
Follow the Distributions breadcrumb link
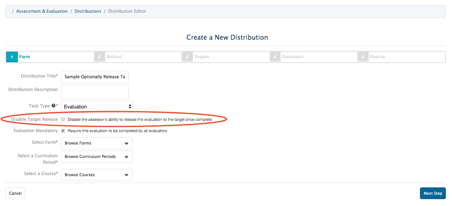pyautogui.click(x=88, y=11)
